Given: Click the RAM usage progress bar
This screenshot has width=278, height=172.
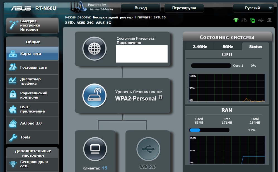Looking at the screenshot, I should (209, 130).
